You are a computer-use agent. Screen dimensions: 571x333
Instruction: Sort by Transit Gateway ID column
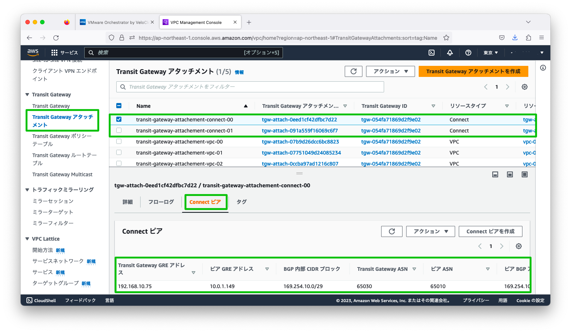[384, 106]
